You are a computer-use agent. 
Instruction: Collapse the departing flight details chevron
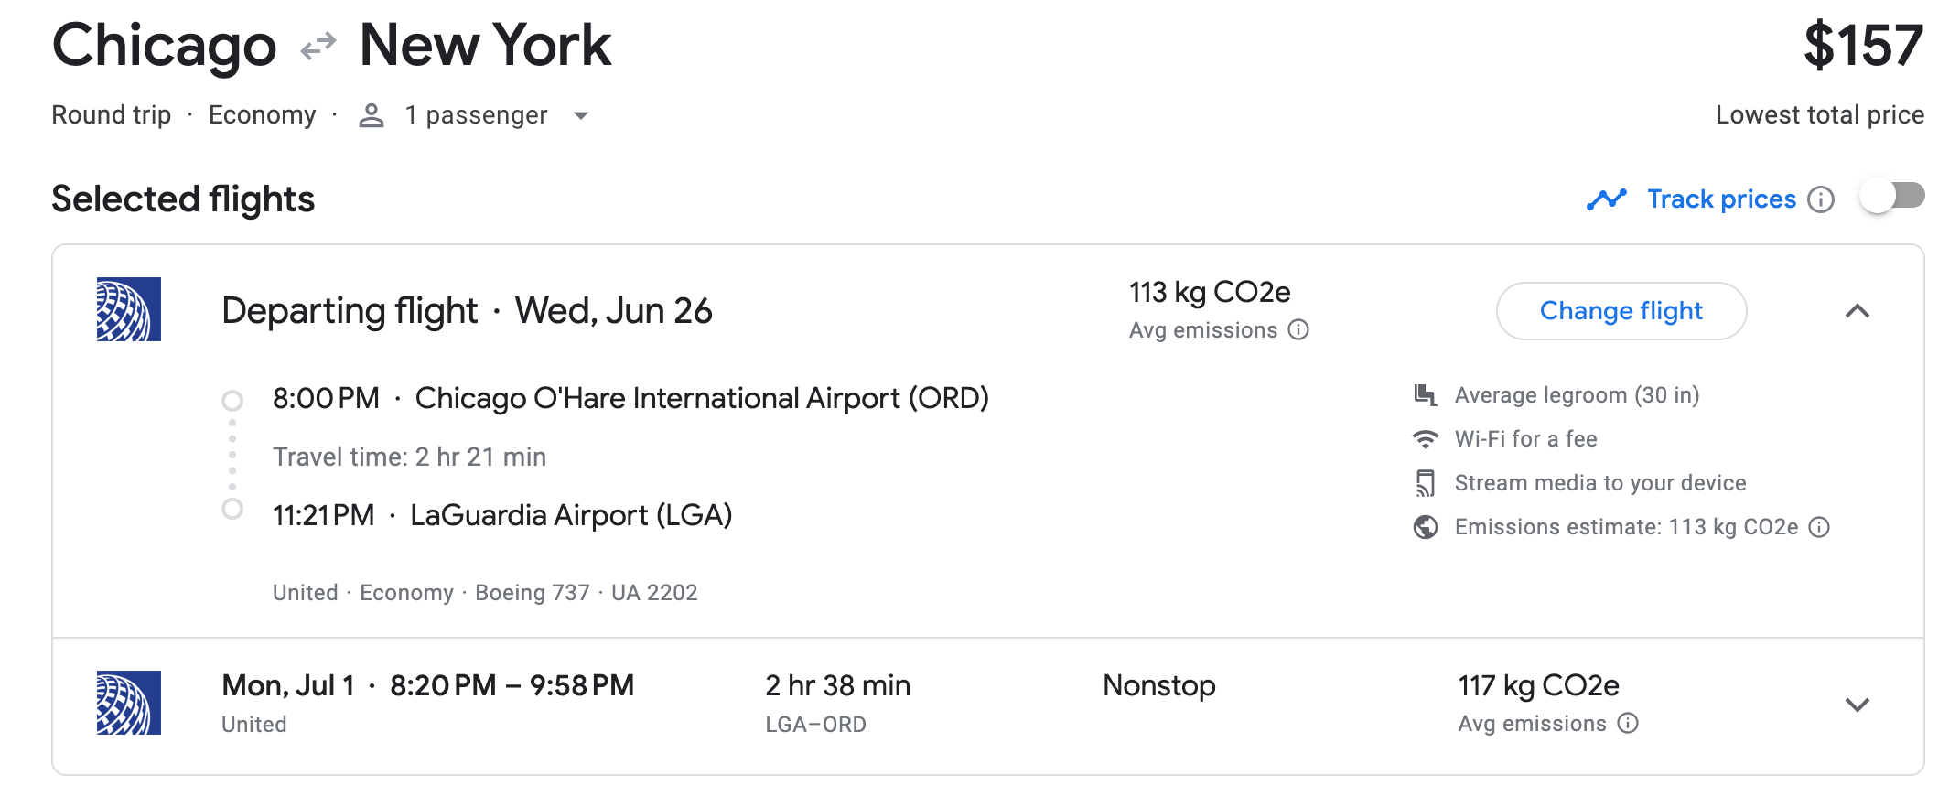(x=1857, y=312)
